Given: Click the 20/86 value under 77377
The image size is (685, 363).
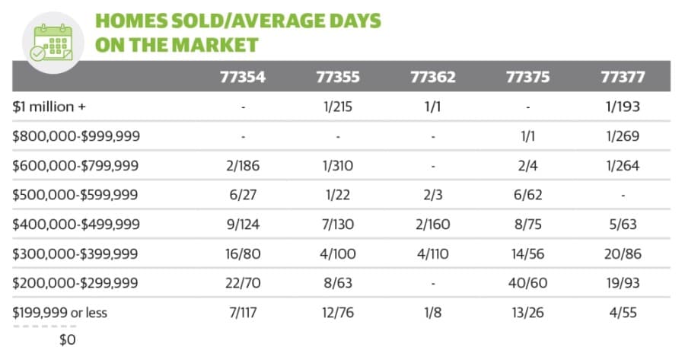Looking at the screenshot, I should click(623, 253).
